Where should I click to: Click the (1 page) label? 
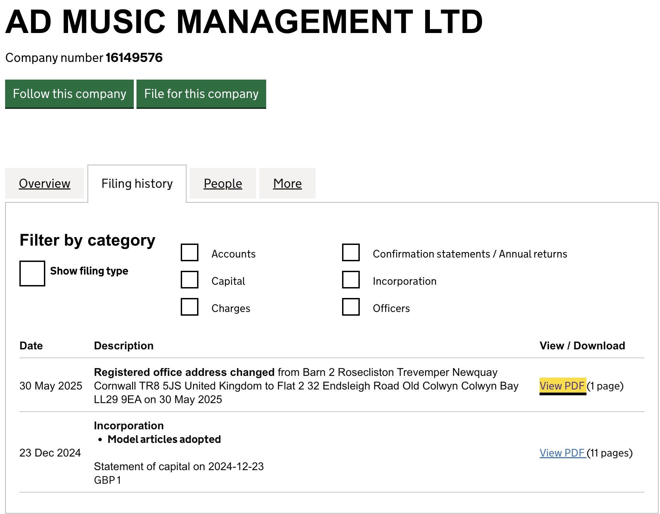click(605, 386)
